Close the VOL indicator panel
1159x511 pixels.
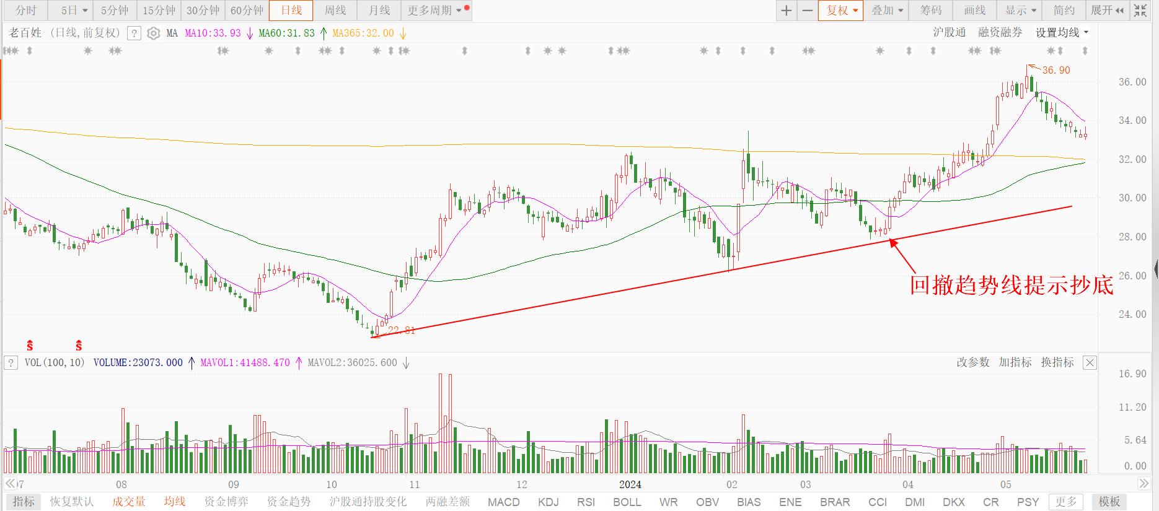[1089, 363]
